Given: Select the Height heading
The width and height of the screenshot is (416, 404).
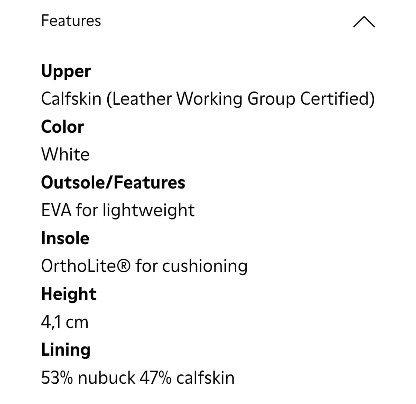Looking at the screenshot, I should [x=69, y=294].
